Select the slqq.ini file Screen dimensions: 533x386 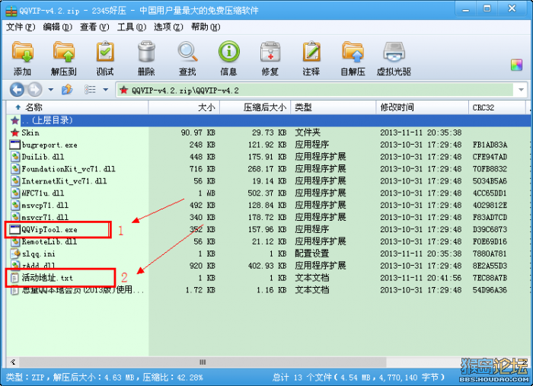(38, 254)
